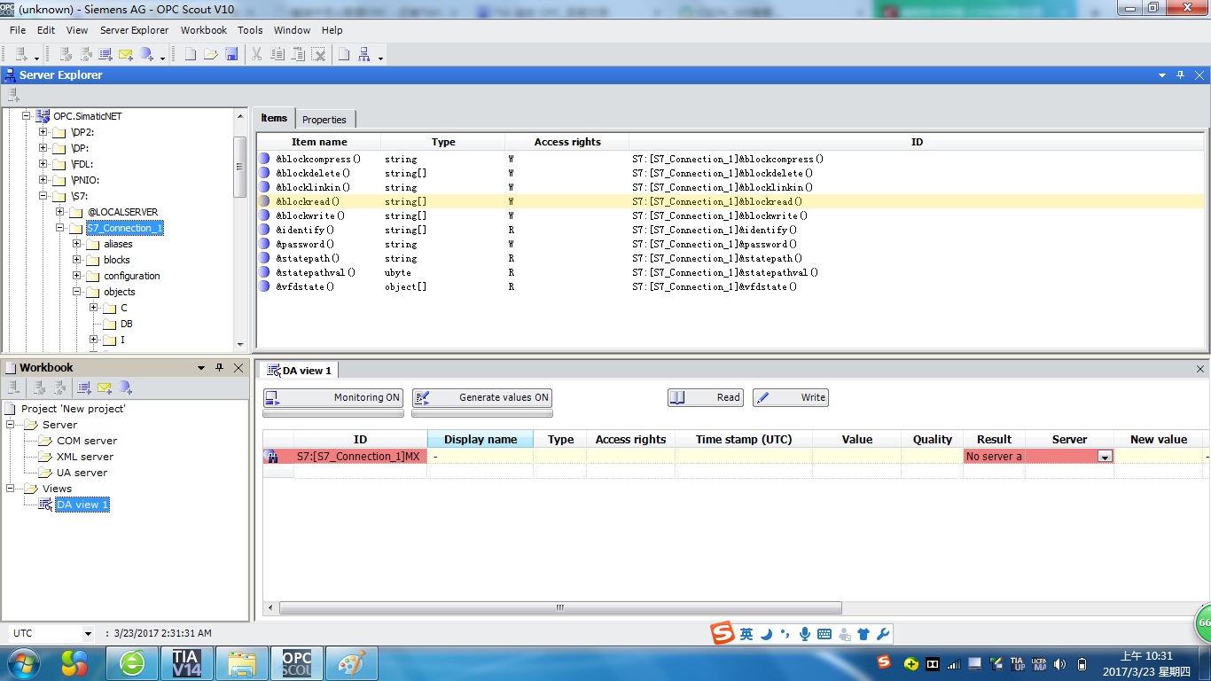
Task: Select the COM server tree item
Action: pos(86,441)
